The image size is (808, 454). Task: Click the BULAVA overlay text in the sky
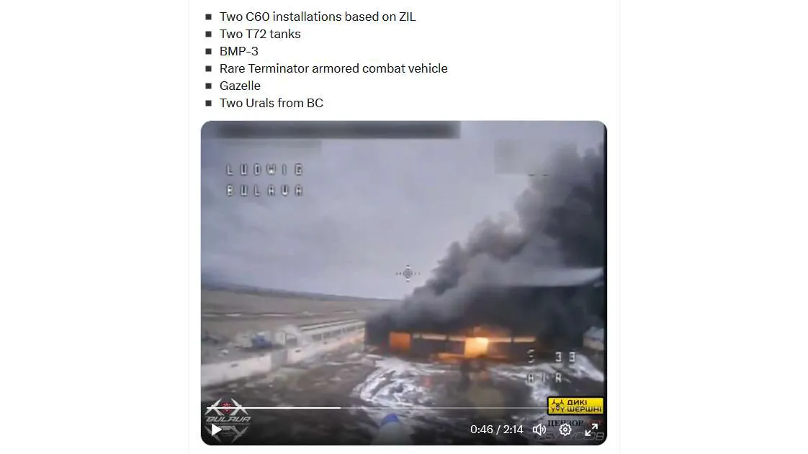(x=264, y=191)
